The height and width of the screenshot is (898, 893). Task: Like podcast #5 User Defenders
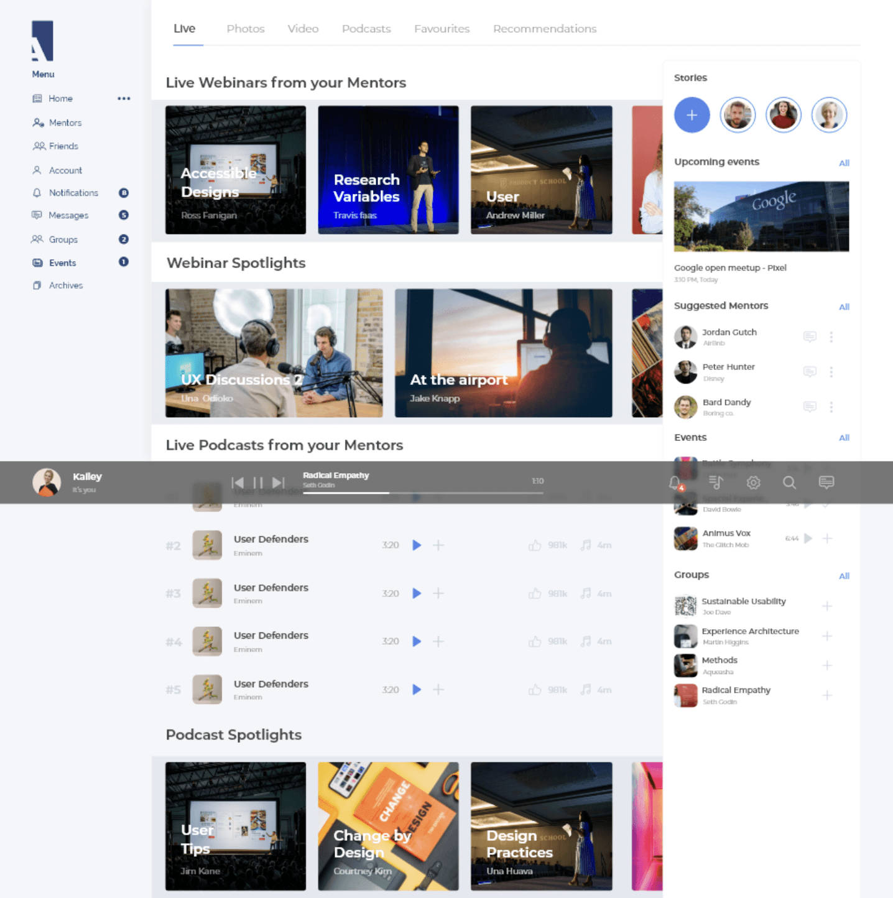click(535, 690)
